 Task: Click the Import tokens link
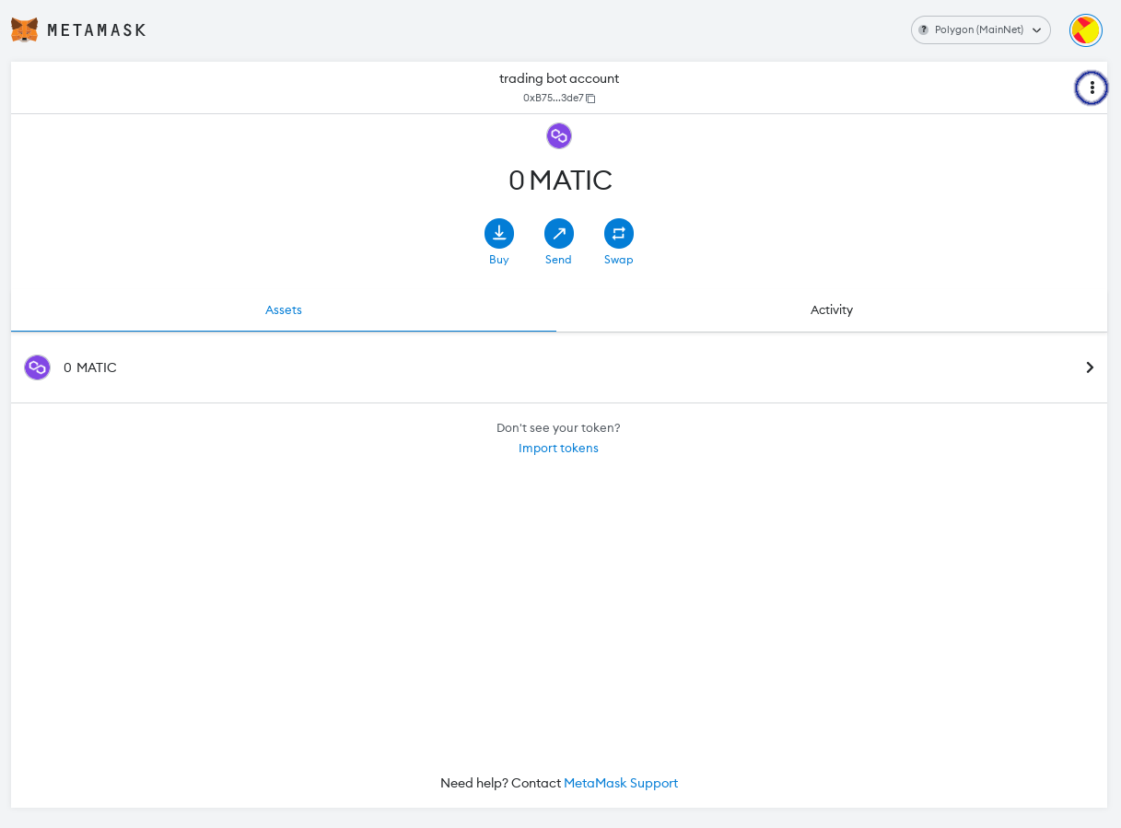558,448
